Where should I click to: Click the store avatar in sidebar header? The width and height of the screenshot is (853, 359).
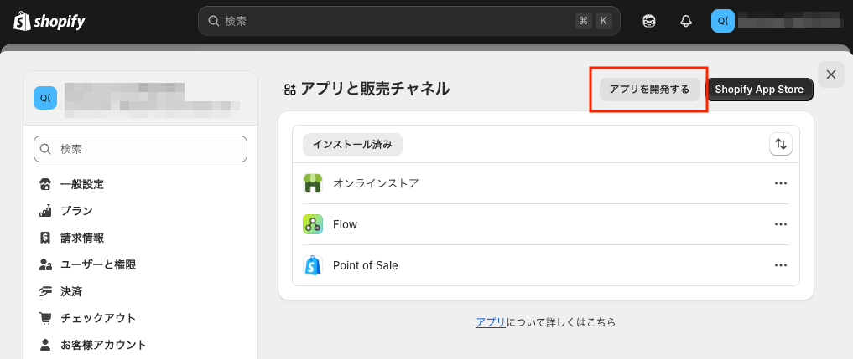coord(45,98)
